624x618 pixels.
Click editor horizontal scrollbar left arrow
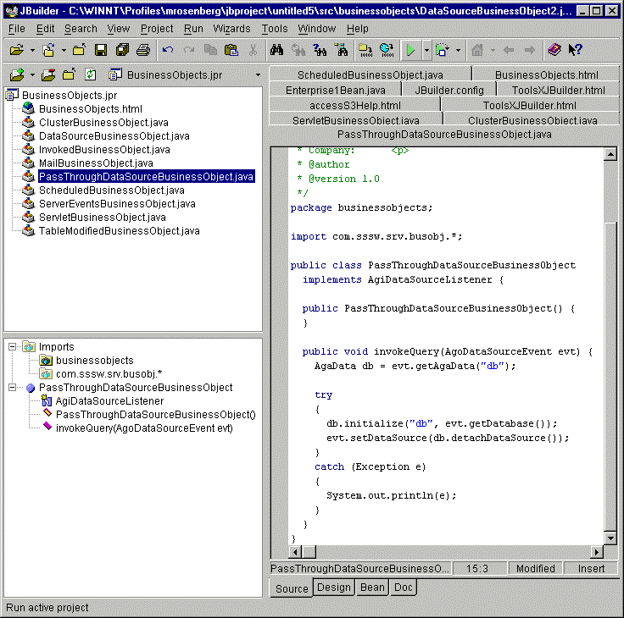[x=295, y=552]
